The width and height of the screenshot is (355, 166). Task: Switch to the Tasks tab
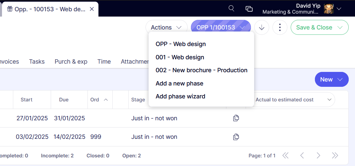click(x=37, y=62)
